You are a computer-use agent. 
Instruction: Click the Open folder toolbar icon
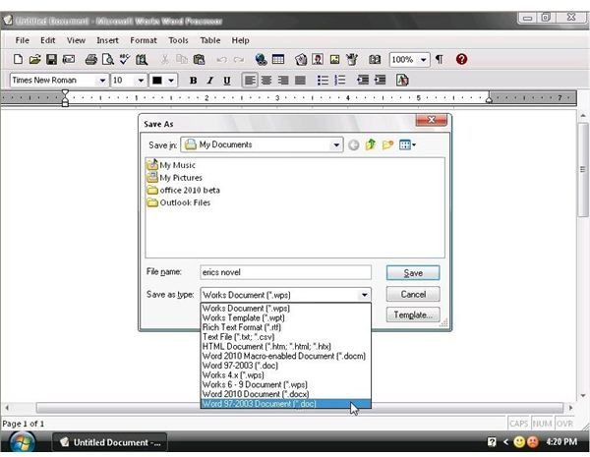34,59
